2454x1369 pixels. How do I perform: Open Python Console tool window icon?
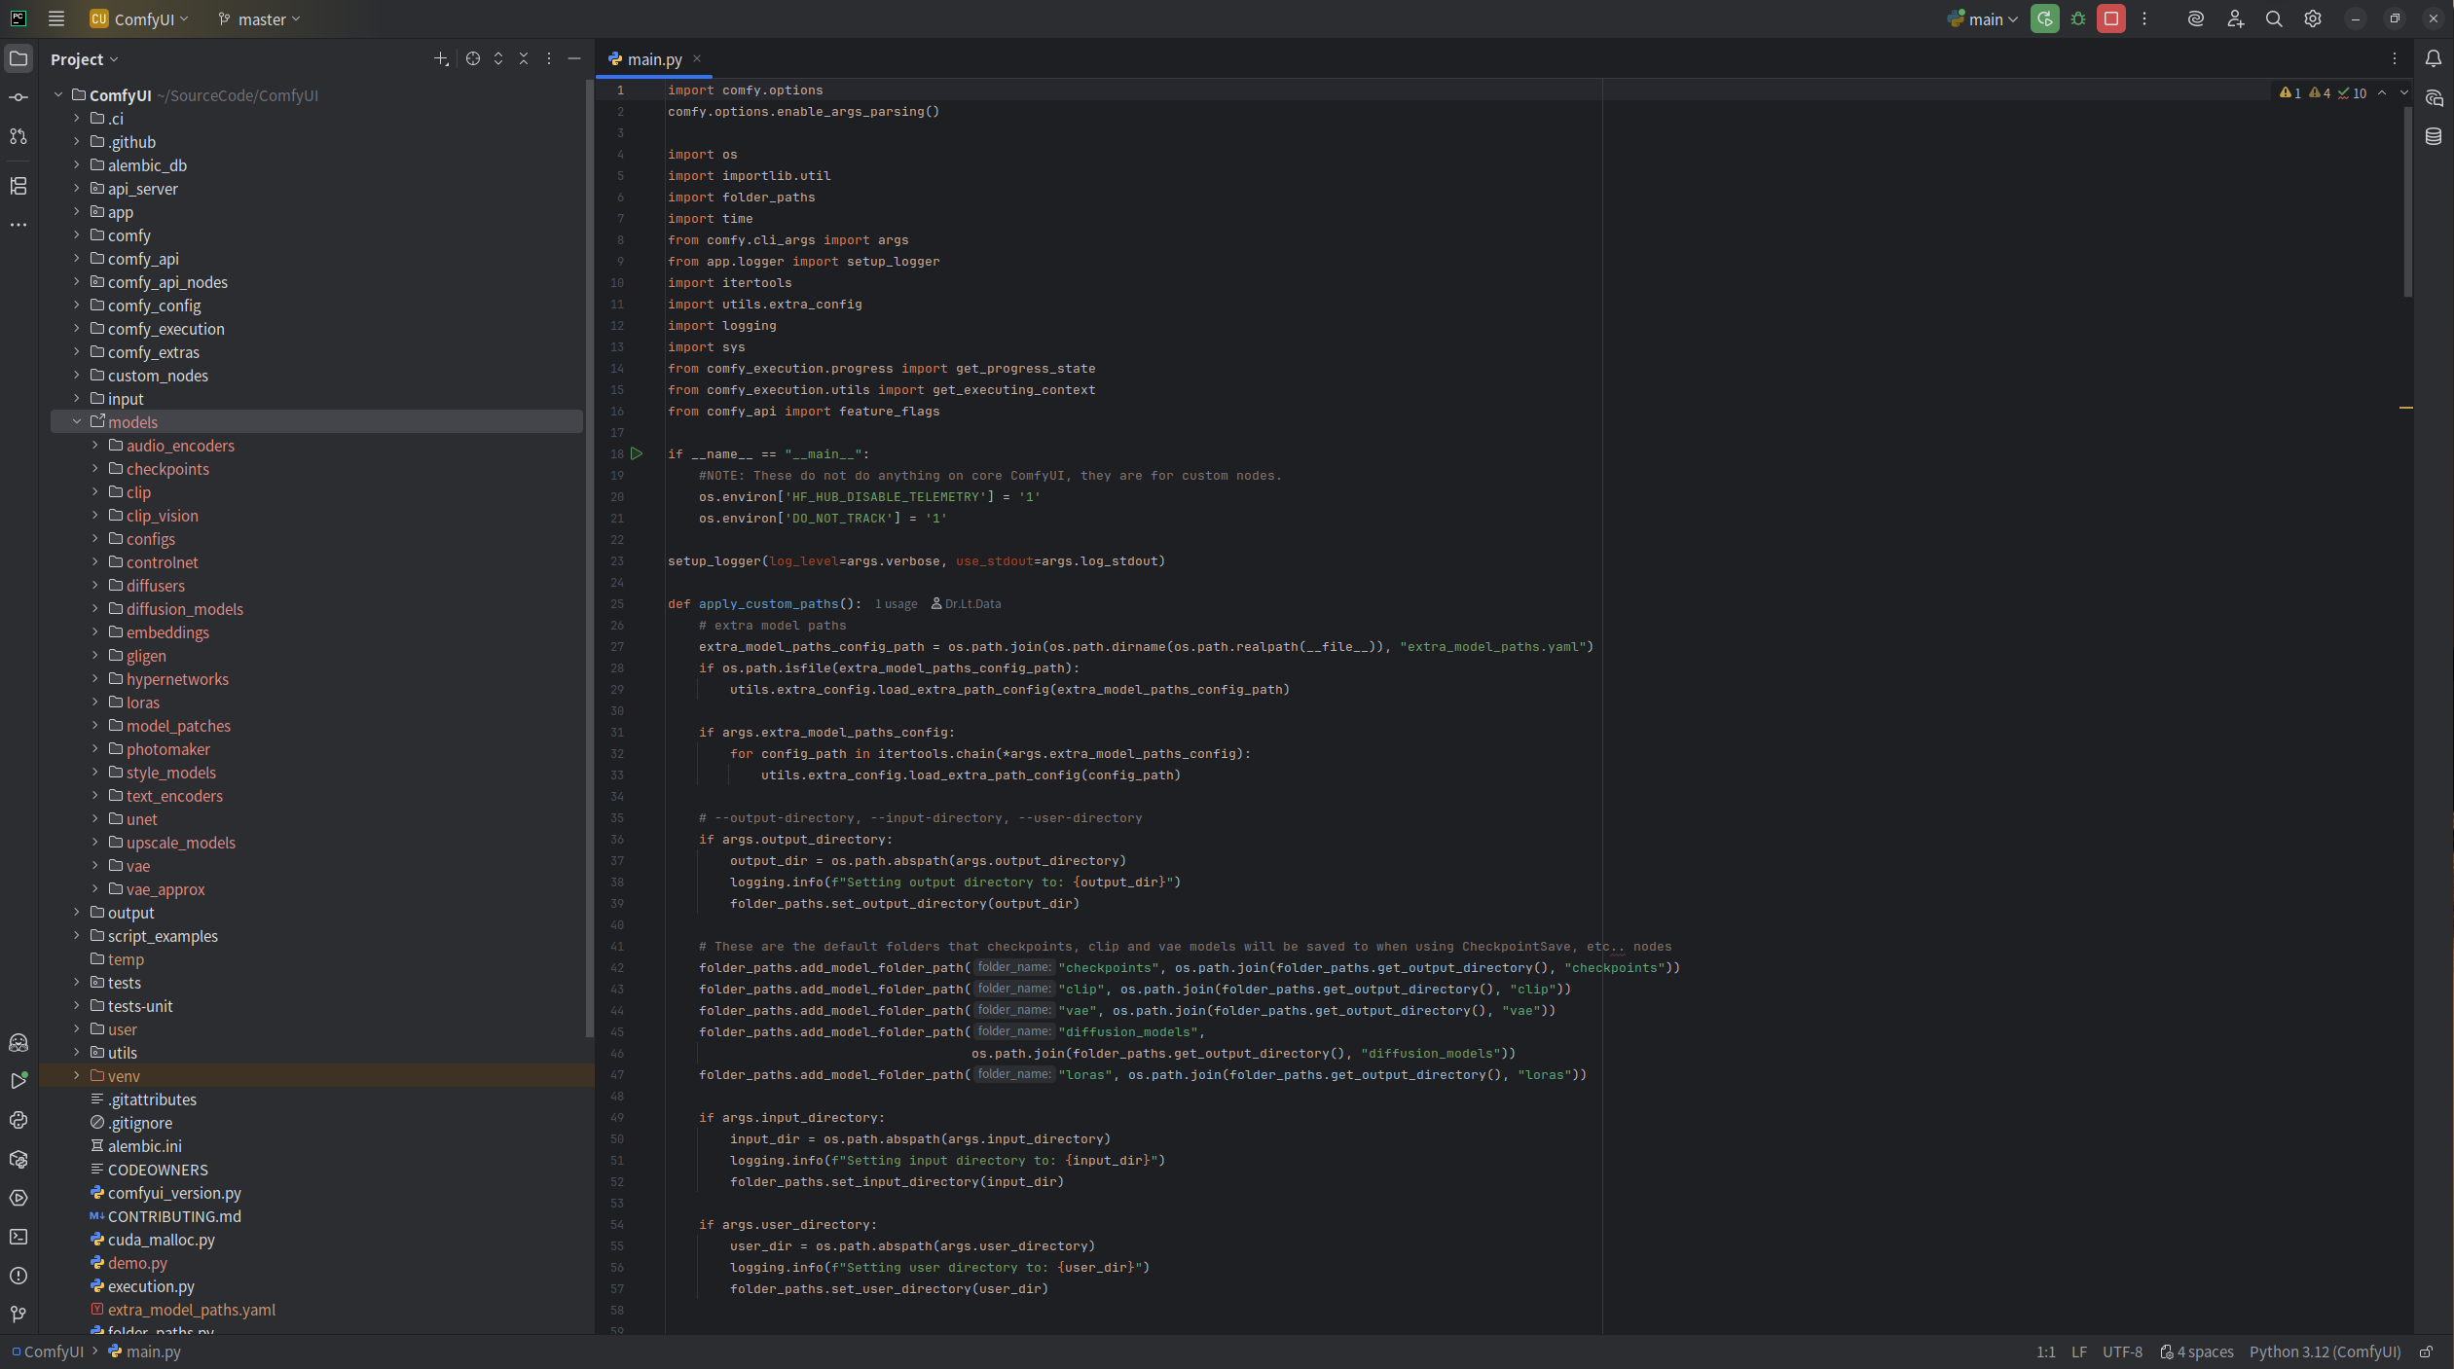pyautogui.click(x=18, y=1120)
